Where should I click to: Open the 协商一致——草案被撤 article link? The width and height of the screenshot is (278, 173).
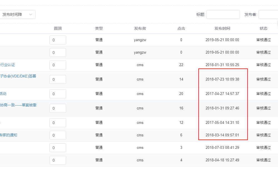[x=18, y=105]
